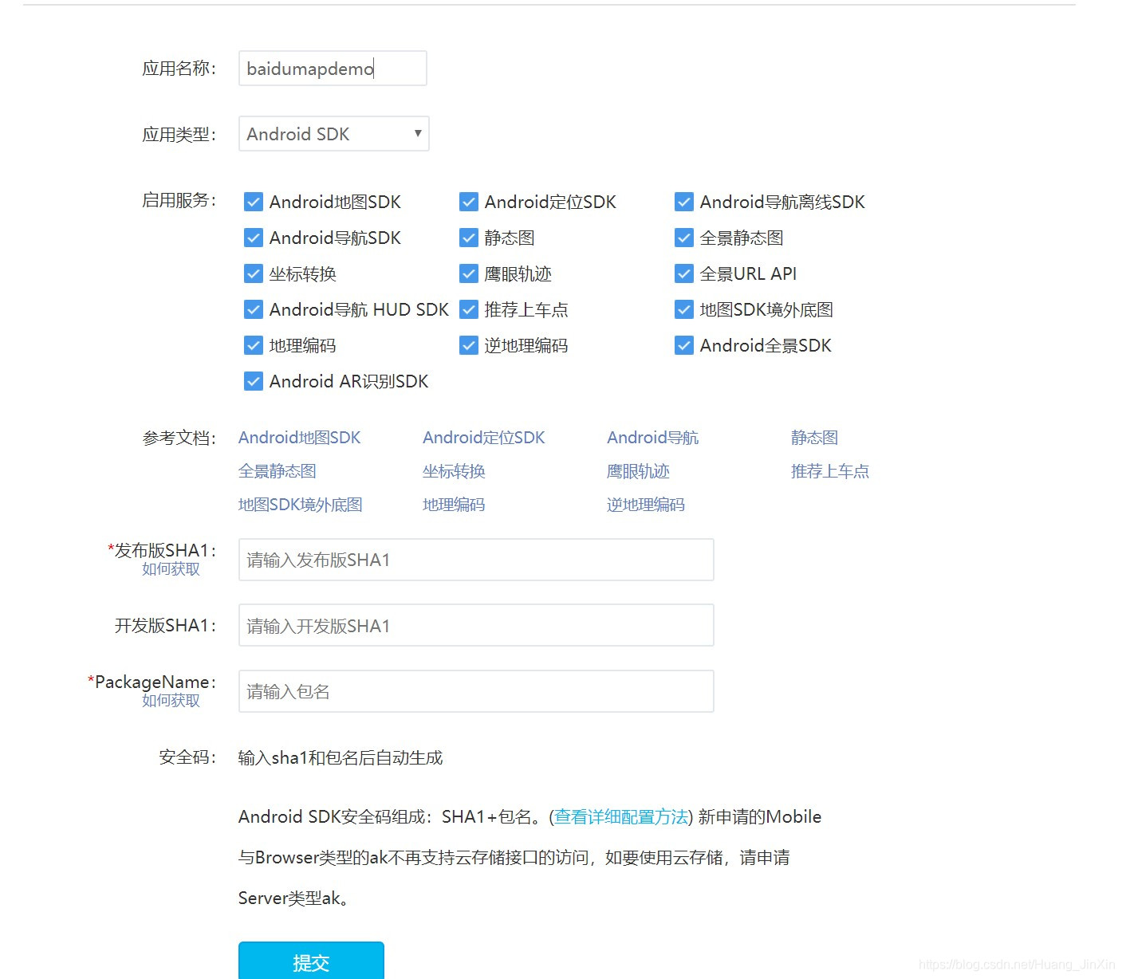Uncheck Android导航 HUD SDK checkbox
The image size is (1122, 979).
pyautogui.click(x=254, y=309)
